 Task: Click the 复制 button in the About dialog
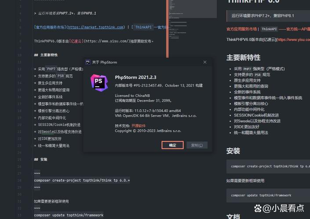coord(197,145)
